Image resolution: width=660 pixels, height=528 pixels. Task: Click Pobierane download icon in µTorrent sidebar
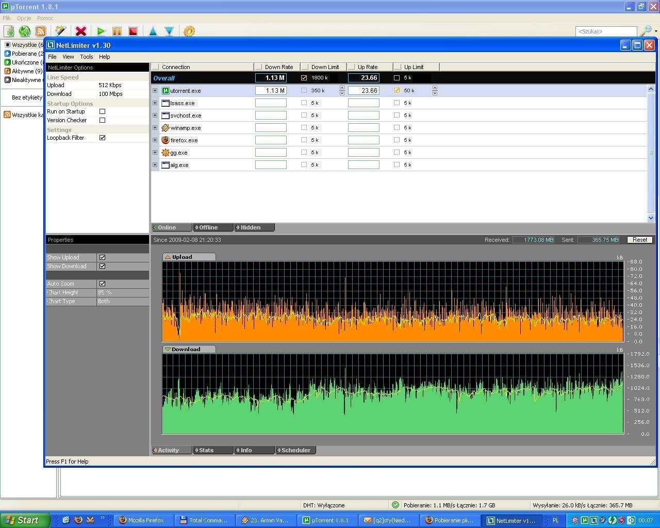[8, 54]
